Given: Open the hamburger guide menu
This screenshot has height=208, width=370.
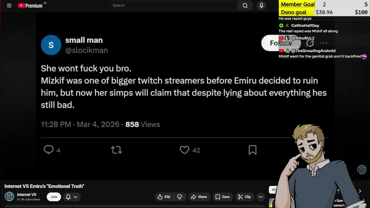Looking at the screenshot, I should [9, 5].
